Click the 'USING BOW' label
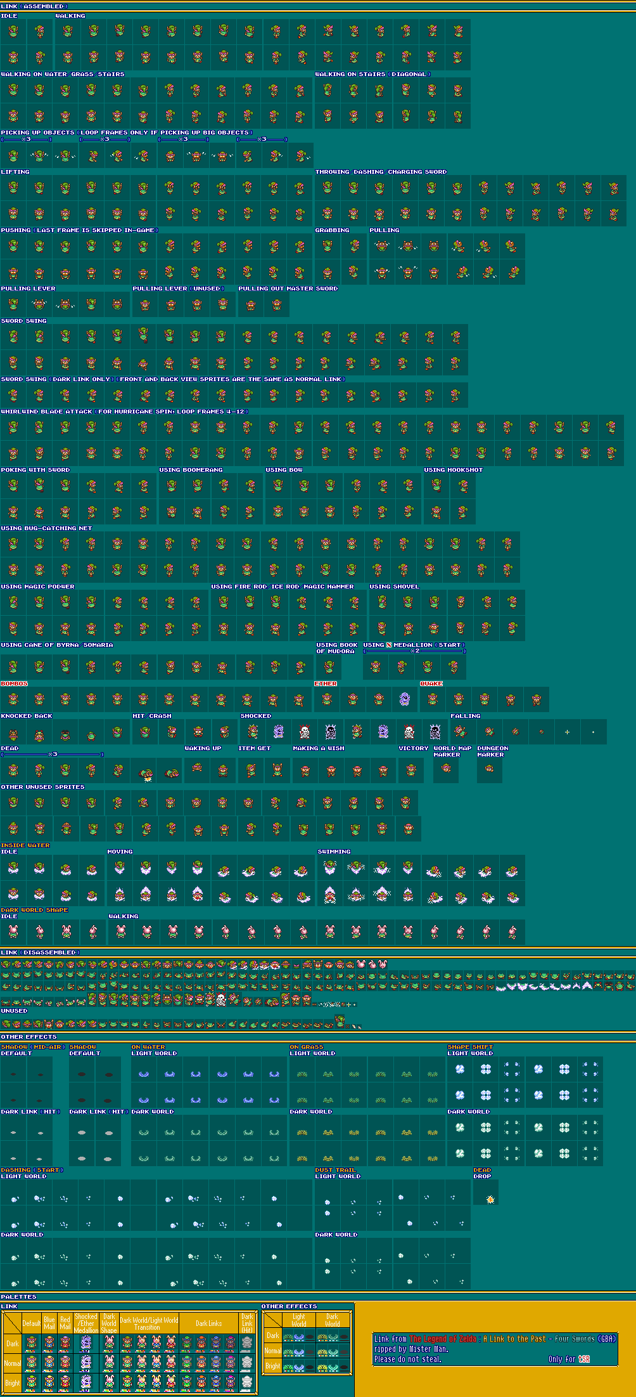Viewport: 636px width, 1397px height. pos(284,470)
